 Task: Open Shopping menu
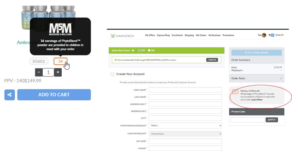pos(189,35)
